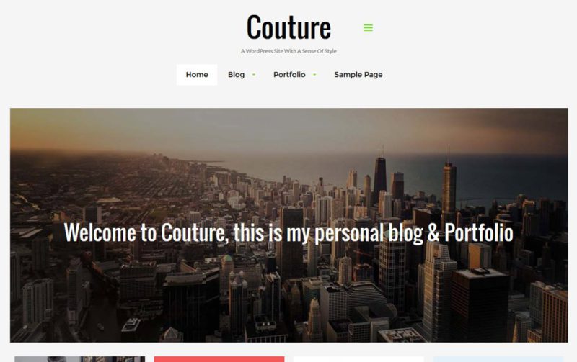
Task: Expand the Blog dropdown arrow
Action: (254, 75)
